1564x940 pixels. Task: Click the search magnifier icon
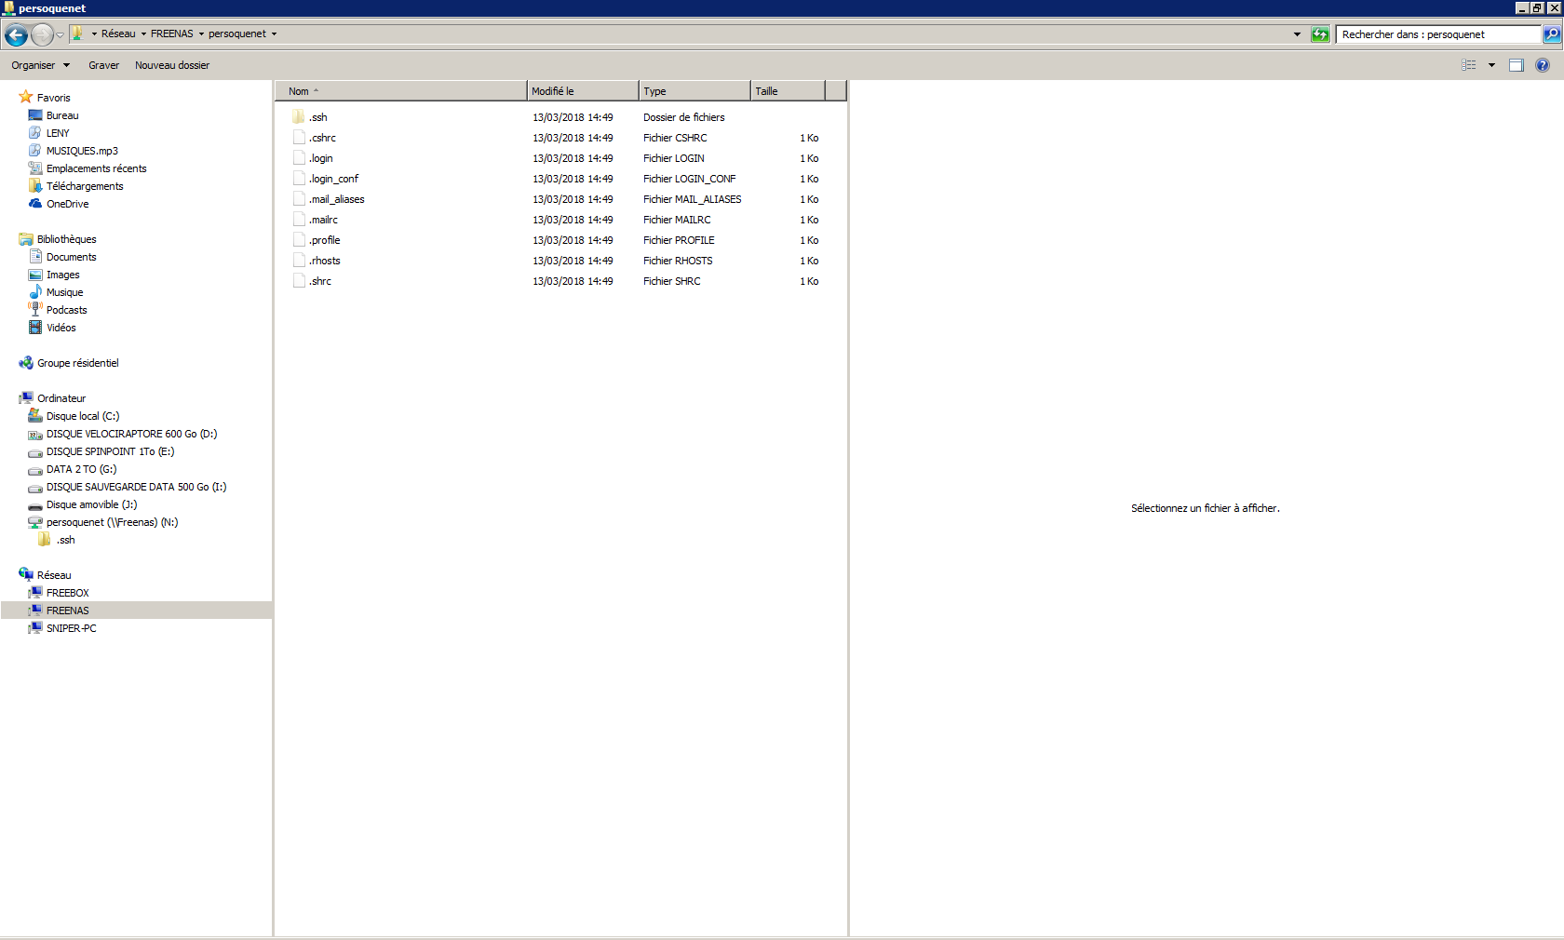click(x=1551, y=34)
